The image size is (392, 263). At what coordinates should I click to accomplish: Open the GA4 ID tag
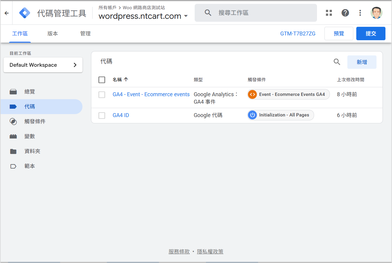(x=121, y=115)
